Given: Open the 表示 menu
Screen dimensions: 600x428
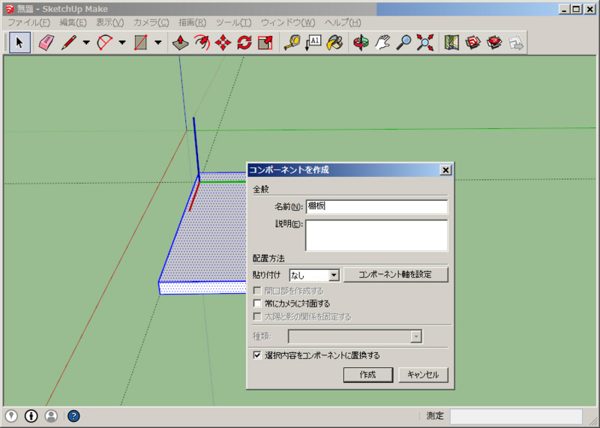Looking at the screenshot, I should coord(109,22).
